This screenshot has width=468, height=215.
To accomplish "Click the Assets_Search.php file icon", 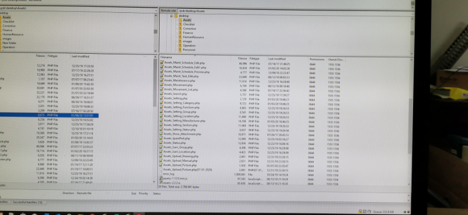I will 162,93.
